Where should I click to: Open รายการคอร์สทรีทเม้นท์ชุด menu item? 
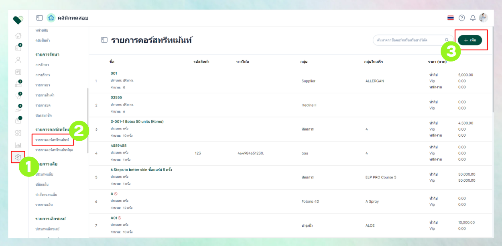point(54,150)
